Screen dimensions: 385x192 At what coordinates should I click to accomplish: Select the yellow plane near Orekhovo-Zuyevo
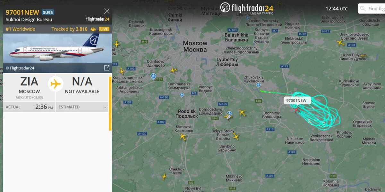pos(340,43)
